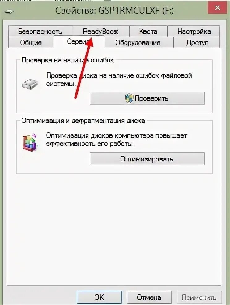Viewport: 230px width, 305px height.
Task: Open the Общие tab
Action: coord(31,42)
